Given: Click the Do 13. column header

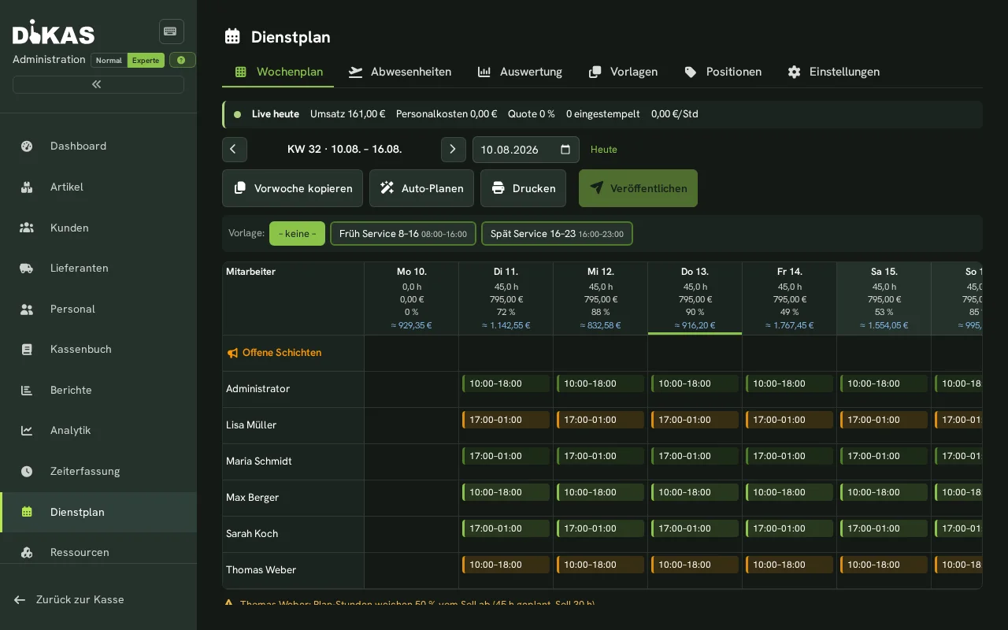Looking at the screenshot, I should pyautogui.click(x=695, y=298).
